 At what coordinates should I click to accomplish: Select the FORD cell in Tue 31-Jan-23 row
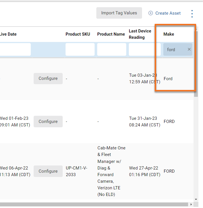click(169, 121)
